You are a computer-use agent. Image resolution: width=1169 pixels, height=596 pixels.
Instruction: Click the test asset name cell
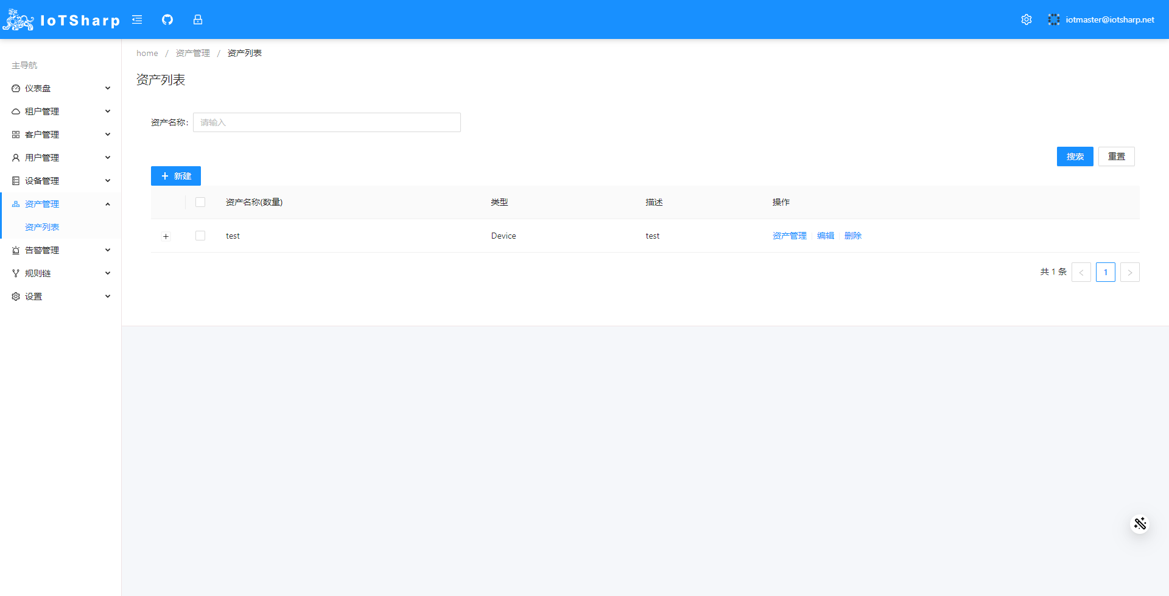[233, 236]
